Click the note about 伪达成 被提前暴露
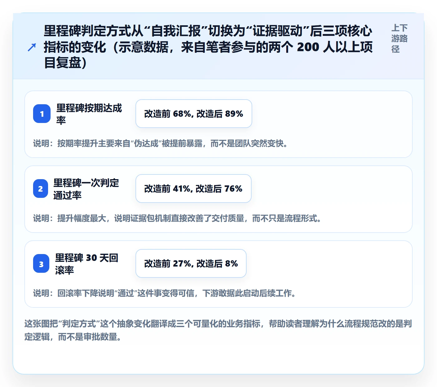Image resolution: width=437 pixels, height=387 pixels. pyautogui.click(x=161, y=143)
